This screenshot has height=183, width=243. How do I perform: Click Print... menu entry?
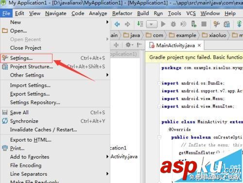(x=55, y=149)
